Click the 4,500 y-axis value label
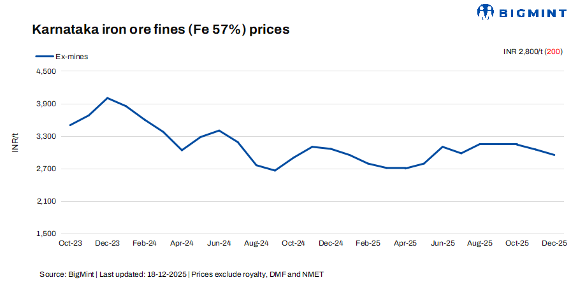578x294 pixels. (x=47, y=72)
